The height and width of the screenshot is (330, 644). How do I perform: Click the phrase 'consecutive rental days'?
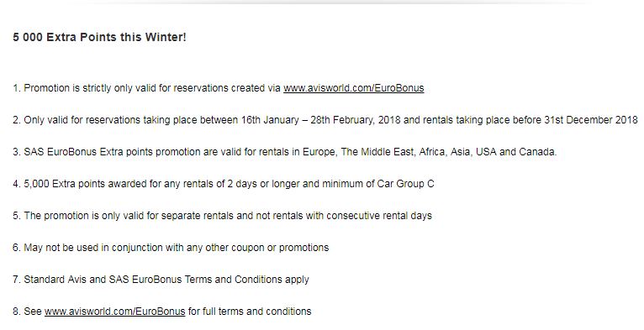[379, 216]
